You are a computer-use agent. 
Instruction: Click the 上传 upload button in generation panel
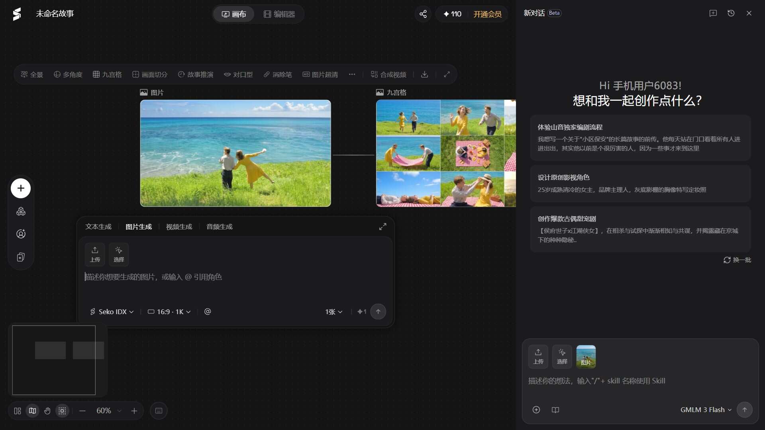pos(95,254)
